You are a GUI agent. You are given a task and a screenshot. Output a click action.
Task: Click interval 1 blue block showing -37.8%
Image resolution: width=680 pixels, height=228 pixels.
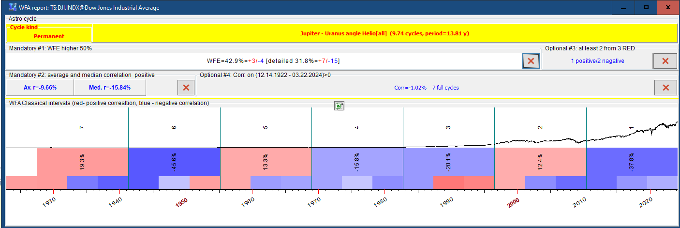click(632, 162)
